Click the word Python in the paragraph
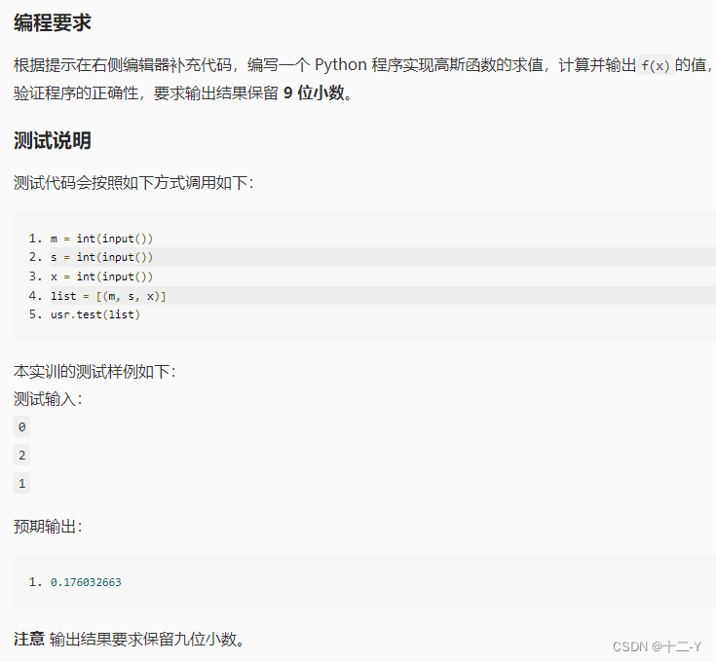 click(x=341, y=65)
